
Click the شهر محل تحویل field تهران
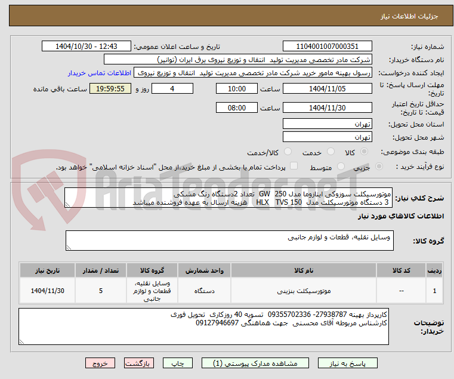(x=327, y=137)
